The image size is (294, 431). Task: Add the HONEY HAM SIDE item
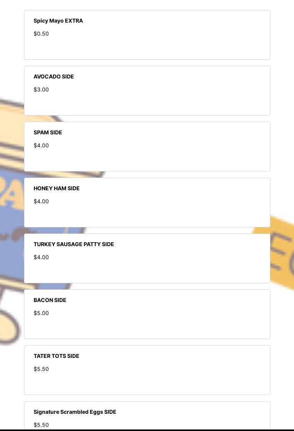pos(57,189)
